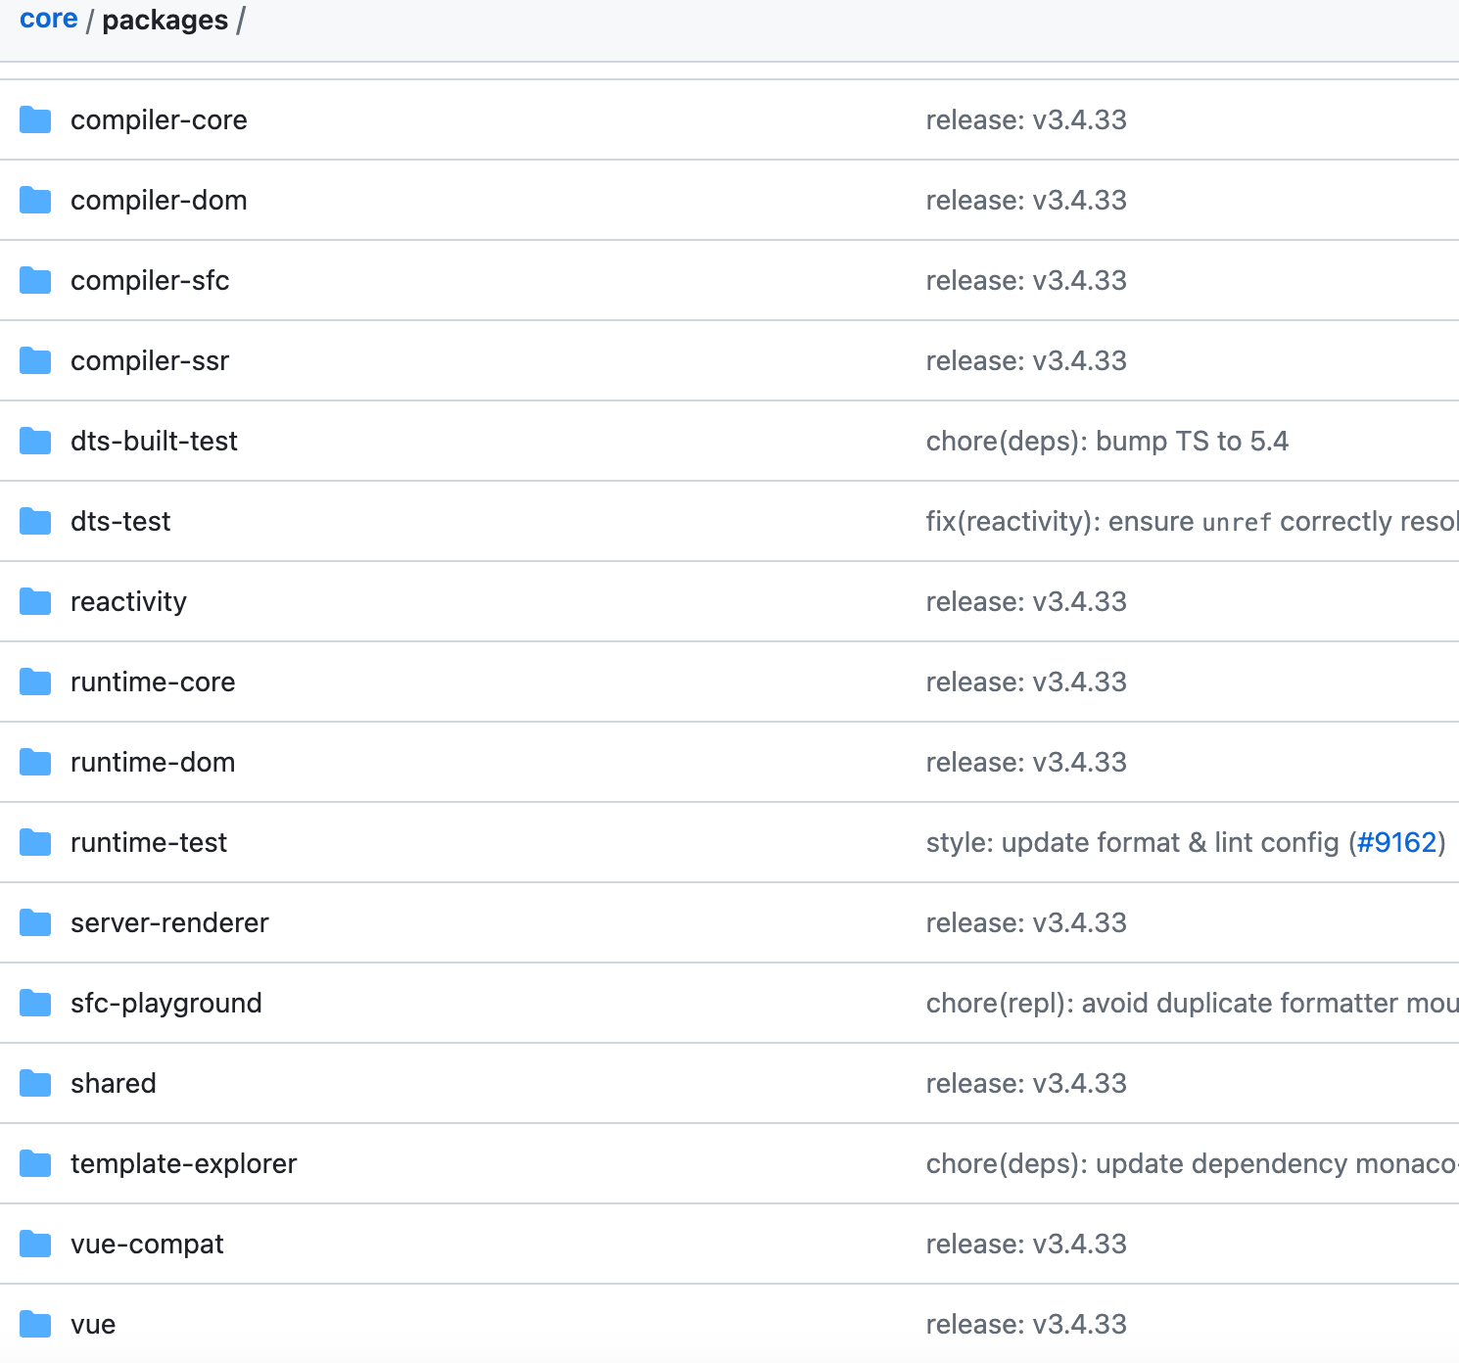
Task: View the release v3.4.33 commit for reactivity
Action: click(1026, 602)
